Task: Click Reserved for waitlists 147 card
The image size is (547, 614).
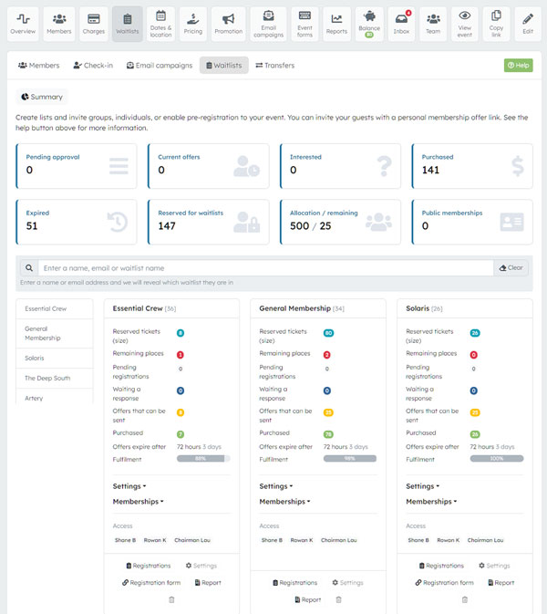Action: (208, 222)
